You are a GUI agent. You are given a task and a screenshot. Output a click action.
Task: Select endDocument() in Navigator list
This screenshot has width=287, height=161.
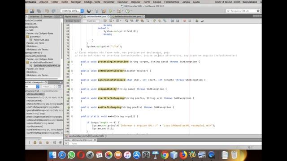[34, 101]
